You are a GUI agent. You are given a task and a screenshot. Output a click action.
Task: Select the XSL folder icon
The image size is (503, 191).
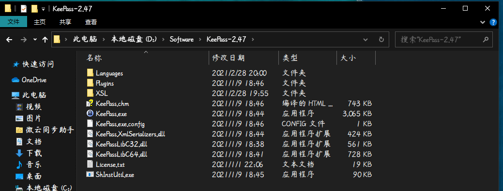pos(90,93)
